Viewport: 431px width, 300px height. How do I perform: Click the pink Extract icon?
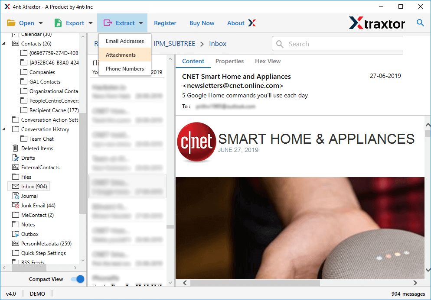tap(108, 23)
